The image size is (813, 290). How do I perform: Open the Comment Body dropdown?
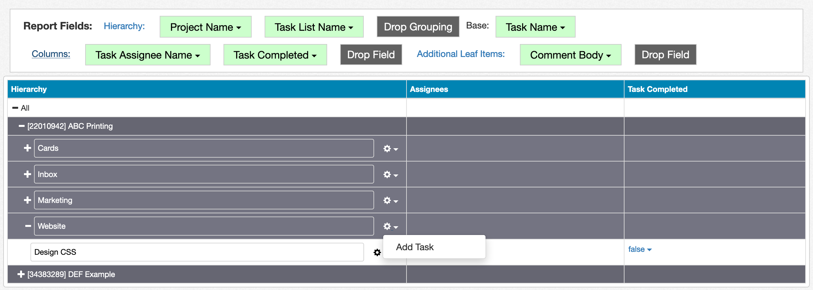(x=570, y=55)
